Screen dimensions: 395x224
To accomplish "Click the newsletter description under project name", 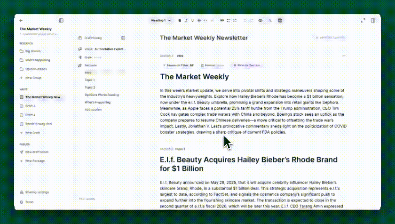I will [x=39, y=34].
